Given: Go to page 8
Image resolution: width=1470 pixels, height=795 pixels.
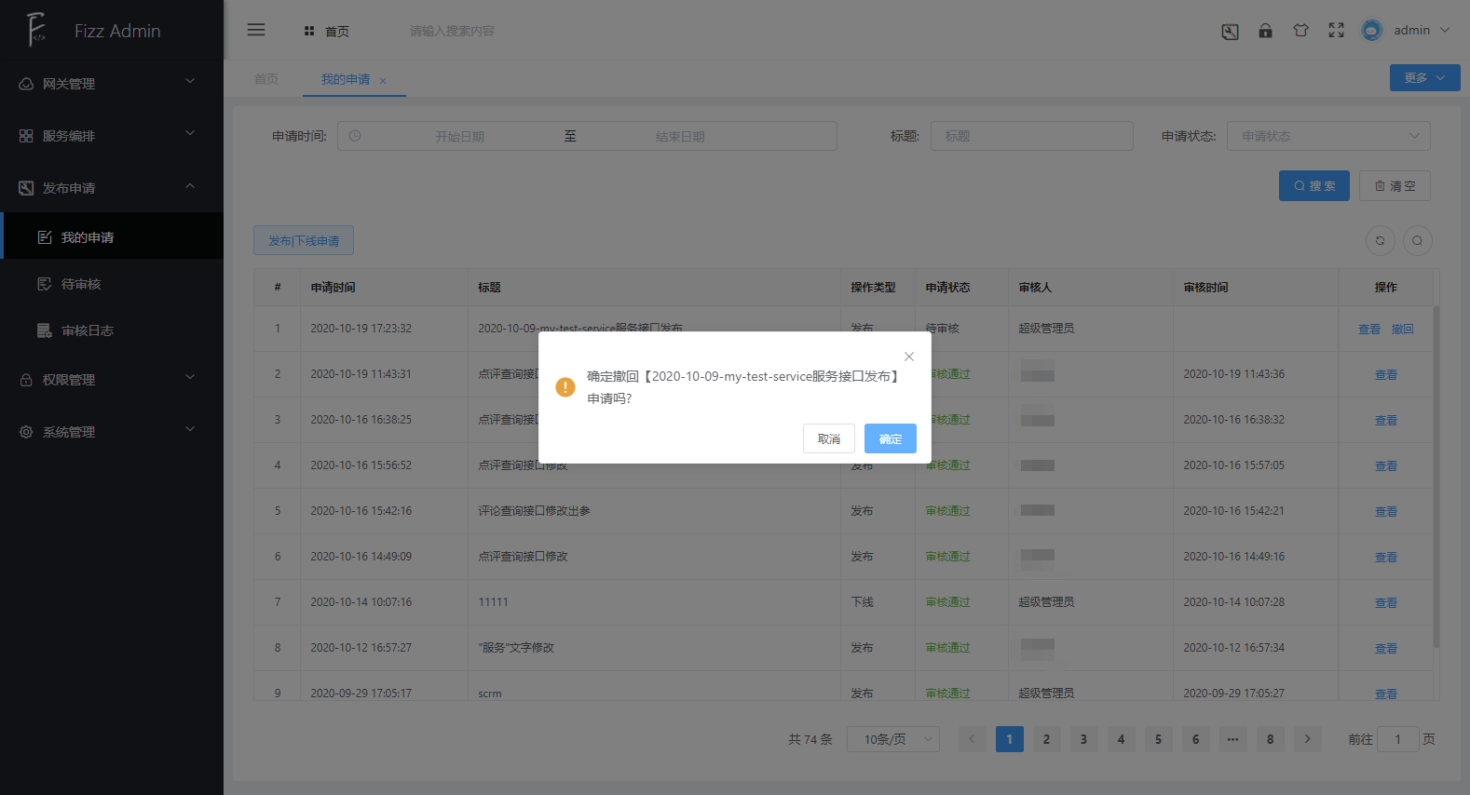Looking at the screenshot, I should [1270, 739].
